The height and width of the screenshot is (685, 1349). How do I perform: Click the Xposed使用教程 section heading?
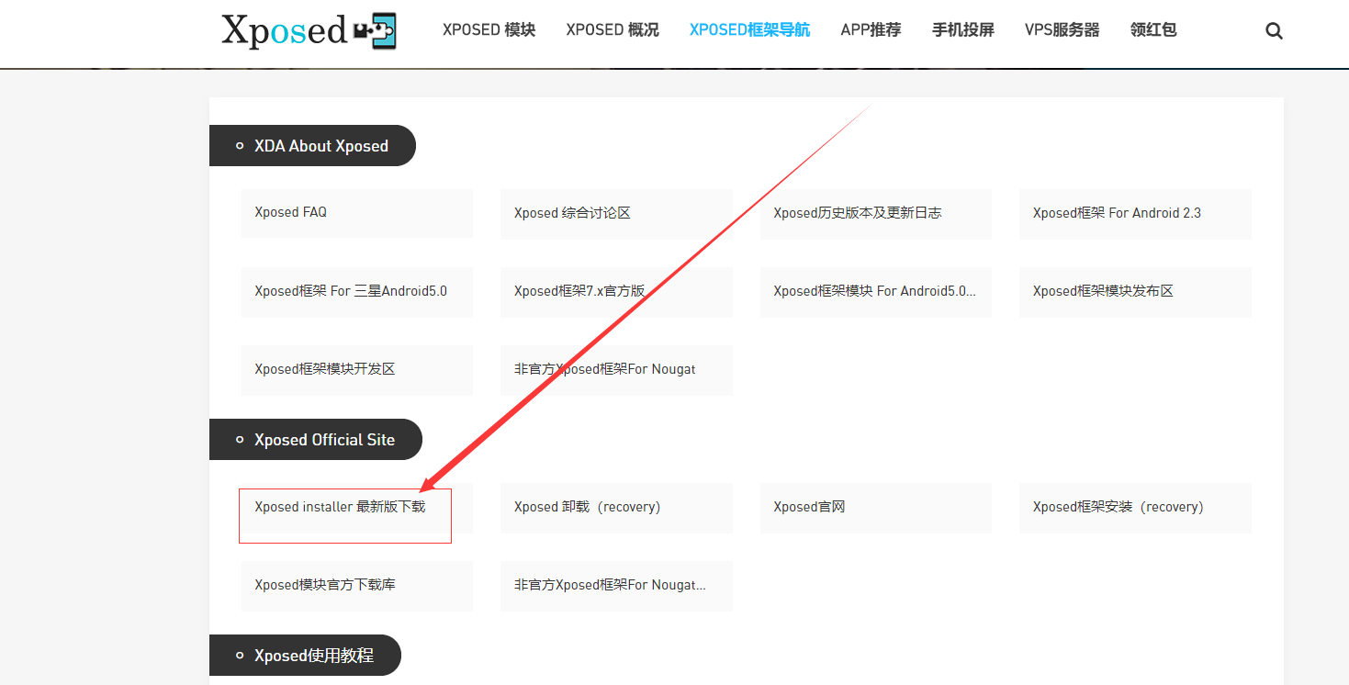pyautogui.click(x=305, y=656)
